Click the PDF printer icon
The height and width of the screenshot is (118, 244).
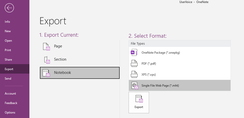click(x=134, y=63)
